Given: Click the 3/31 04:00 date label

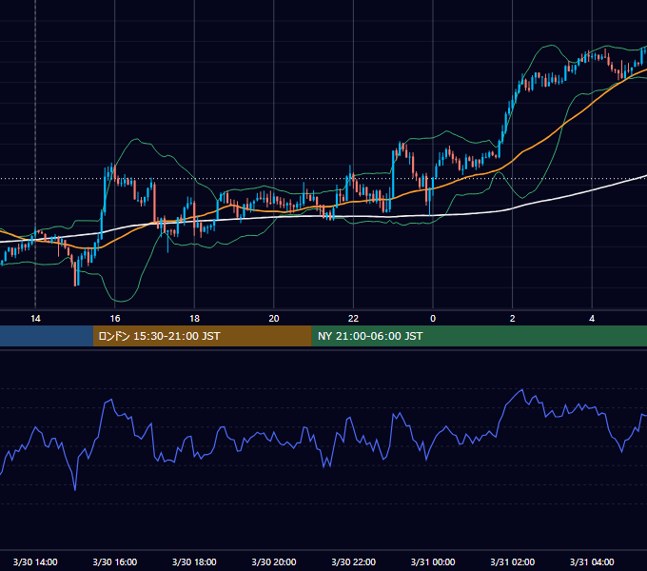Looking at the screenshot, I should click(592, 561).
